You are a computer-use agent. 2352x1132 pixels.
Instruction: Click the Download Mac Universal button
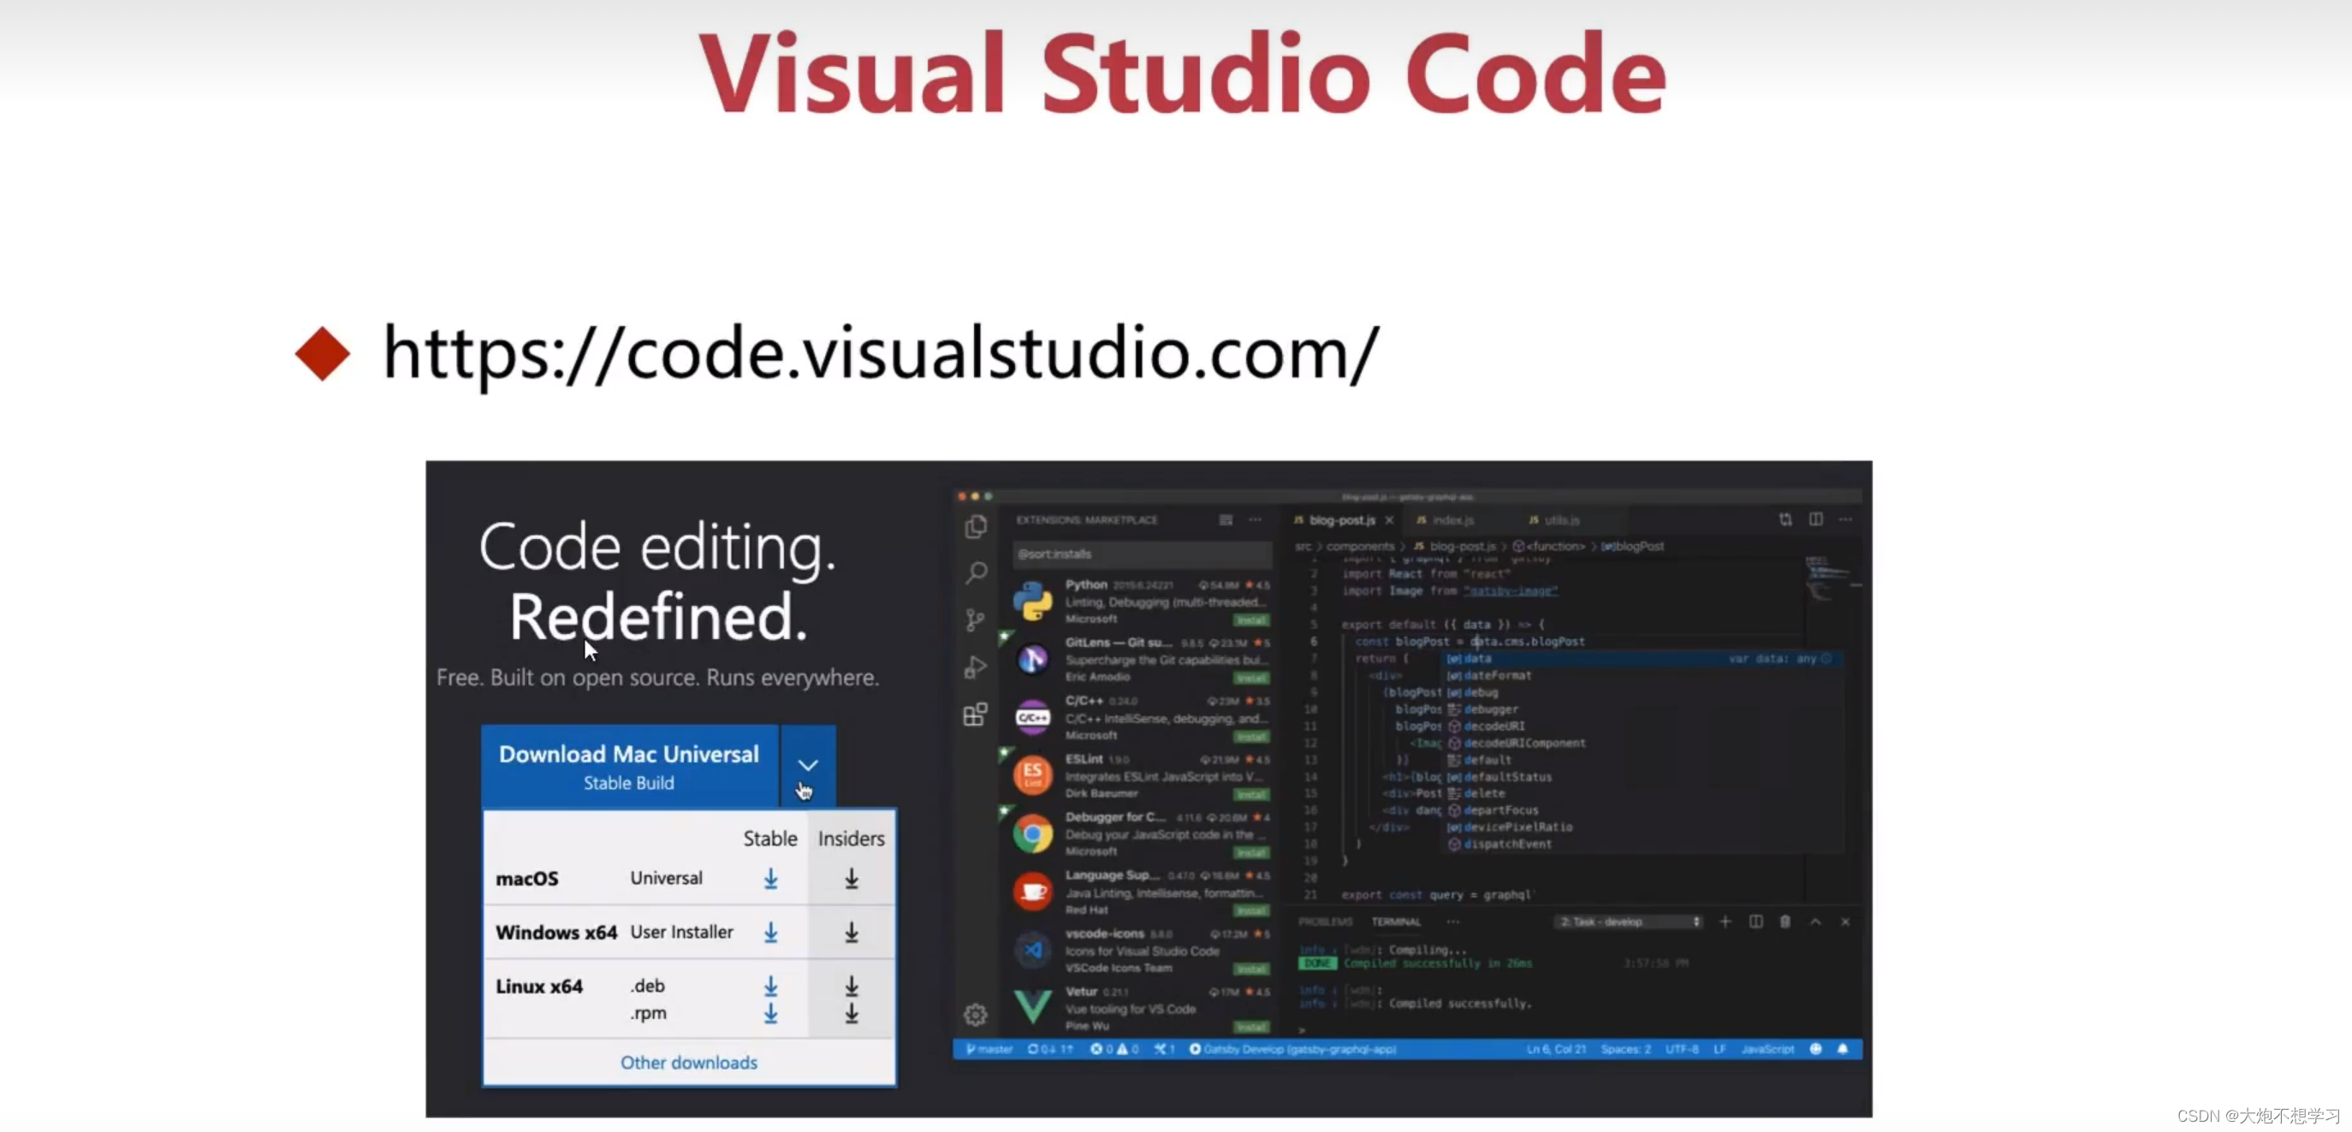[x=629, y=766]
